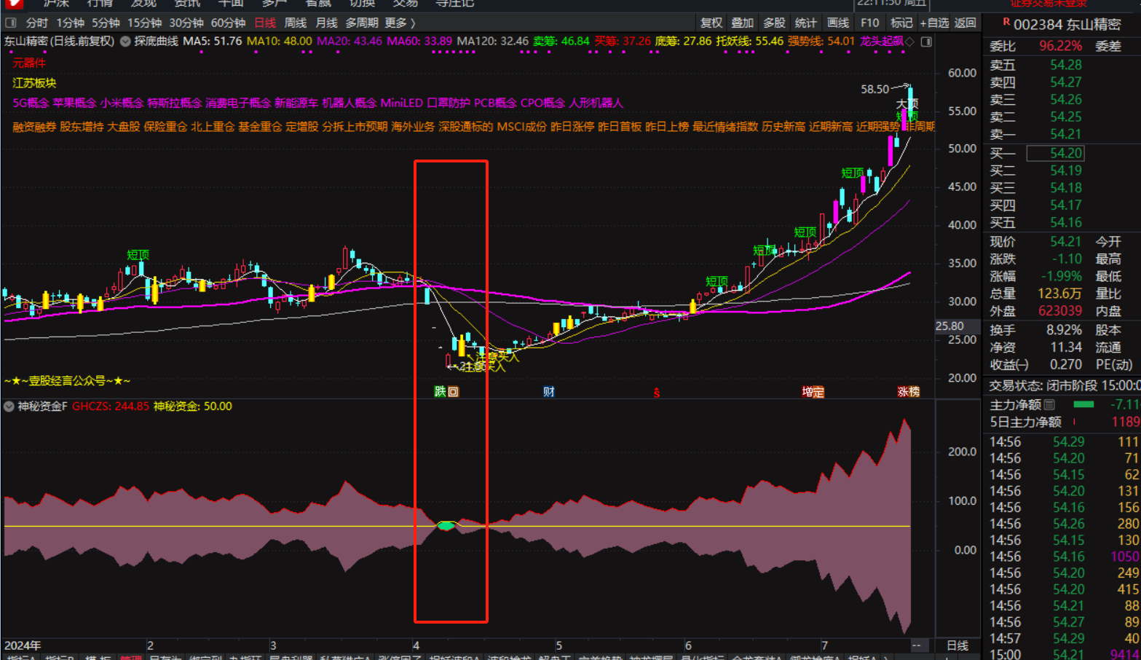The width and height of the screenshot is (1141, 660).
Task: Click the 复权 adjustment button
Action: 711,23
